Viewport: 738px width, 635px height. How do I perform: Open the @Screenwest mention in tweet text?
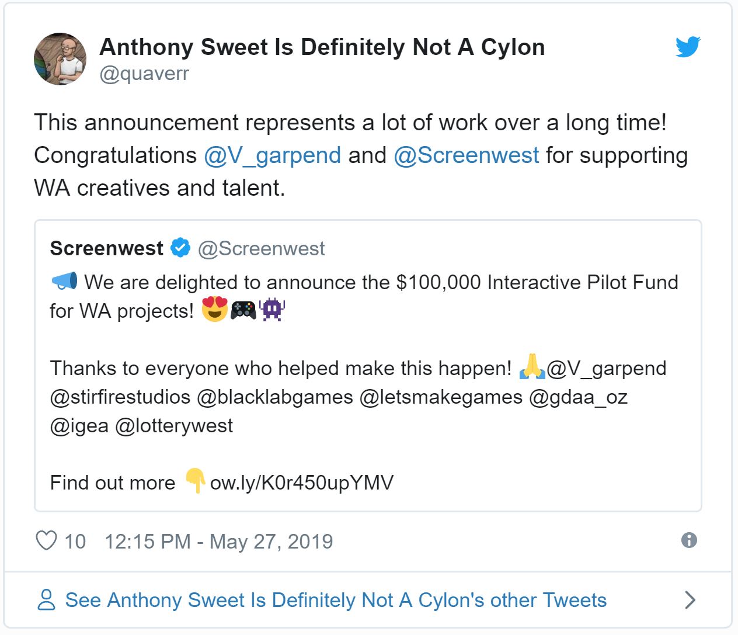point(466,155)
